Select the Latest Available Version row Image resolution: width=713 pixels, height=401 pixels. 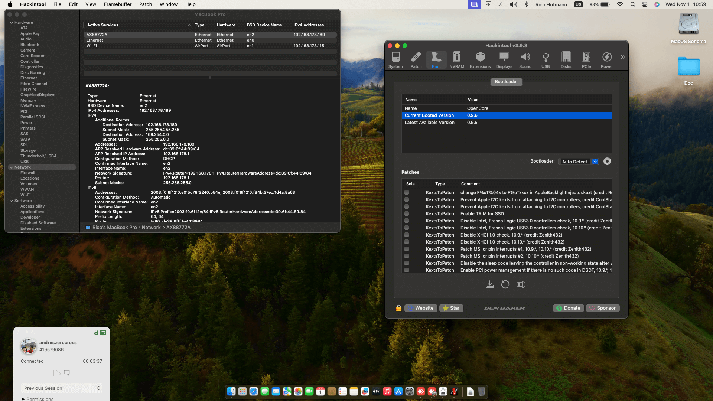[x=507, y=123]
